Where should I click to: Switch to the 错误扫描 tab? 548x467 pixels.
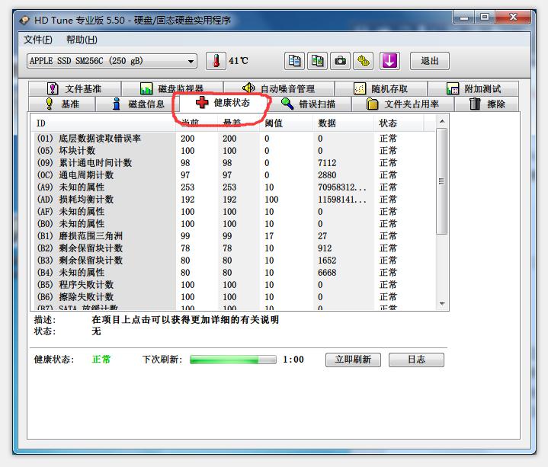(309, 104)
